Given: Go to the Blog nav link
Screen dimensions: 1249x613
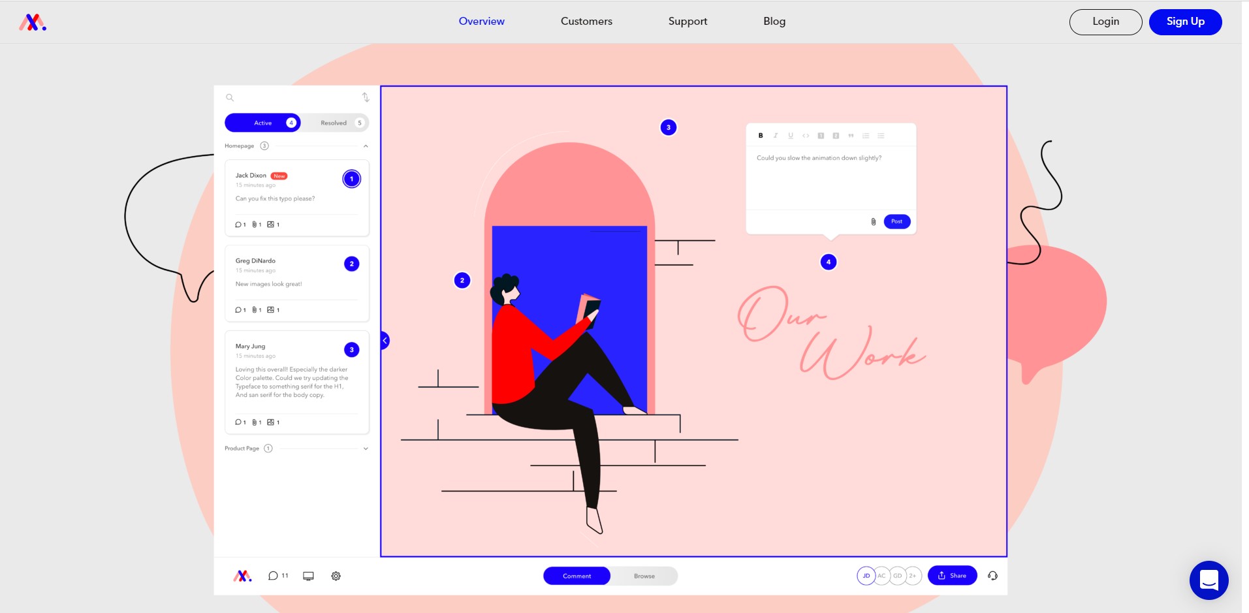Looking at the screenshot, I should [774, 22].
